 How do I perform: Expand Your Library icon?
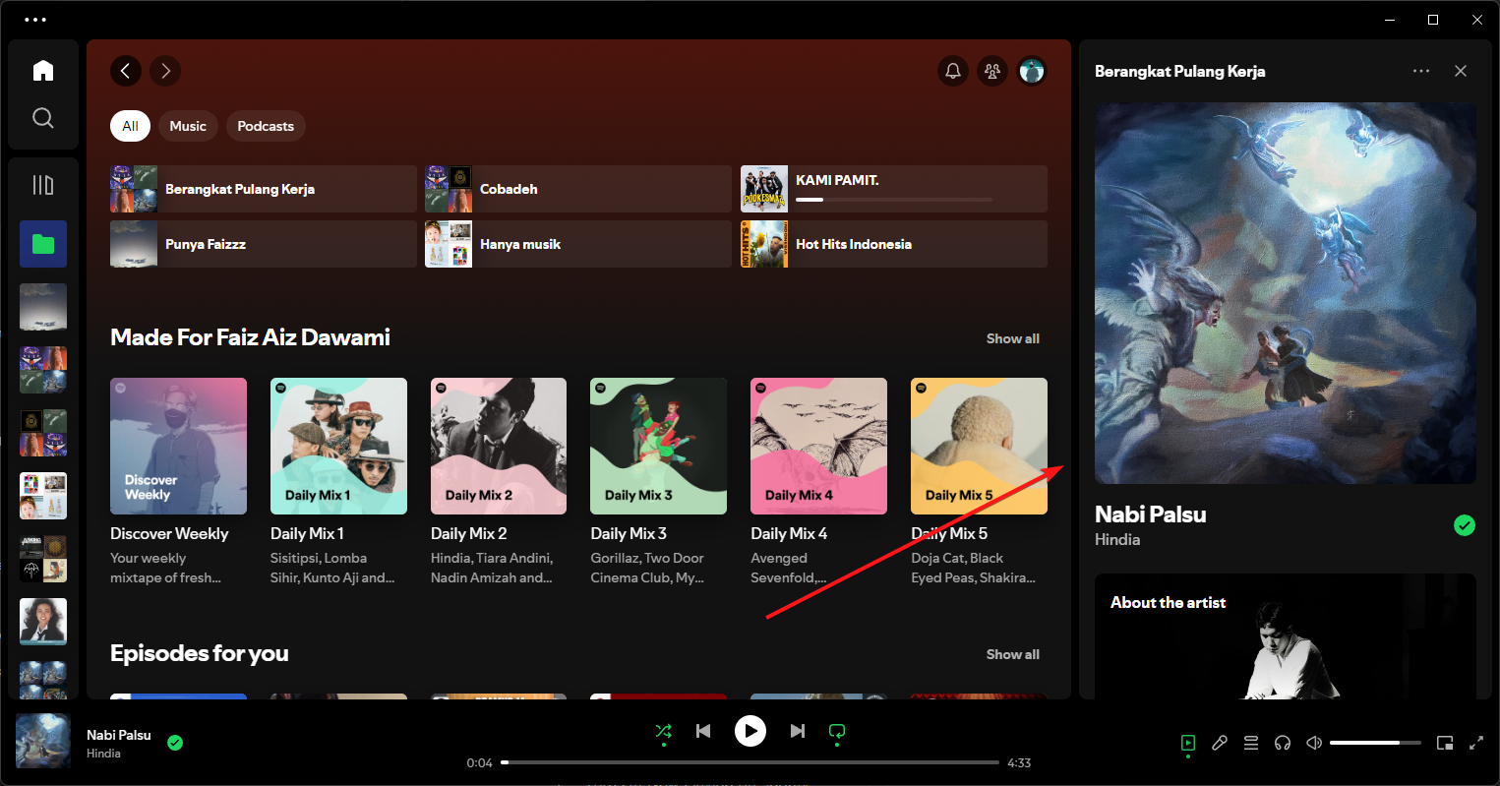(43, 185)
